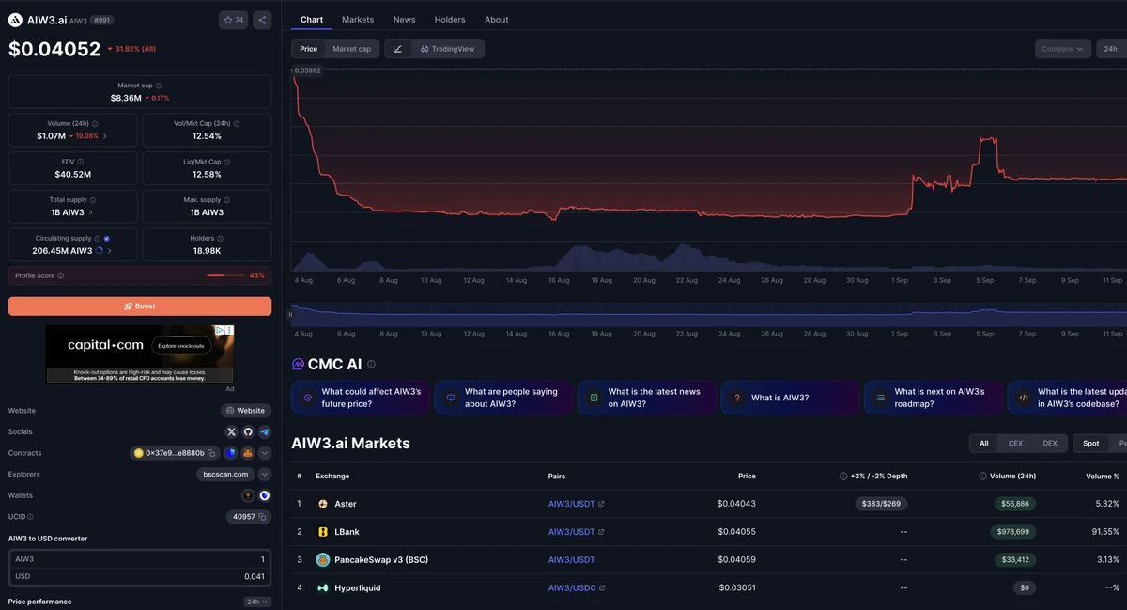The image size is (1127, 610).
Task: Filter markets by DEX
Action: click(x=1050, y=443)
